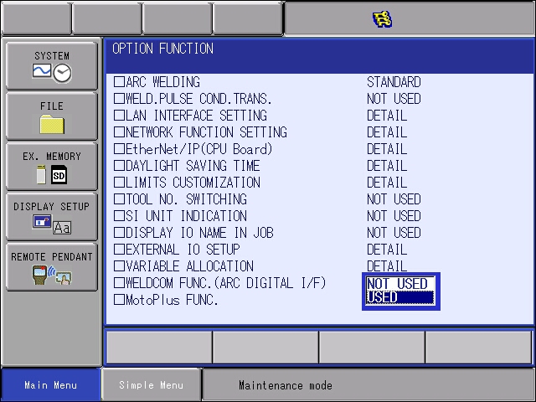This screenshot has width=536, height=402.
Task: Click the VARIABLE ALLOCATION label
Action: [190, 266]
